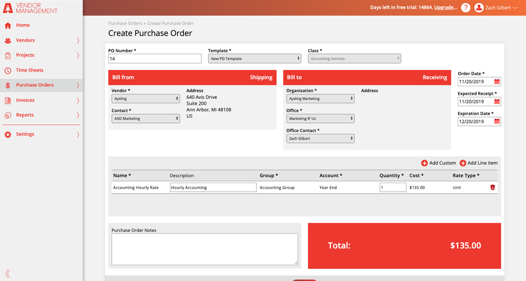The height and width of the screenshot is (281, 526).
Task: Open Vendors menu item
Action: (25, 41)
